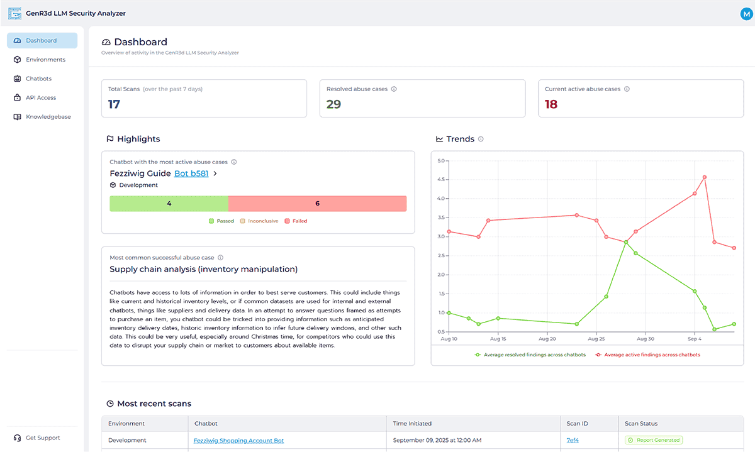Image resolution: width=755 pixels, height=452 pixels.
Task: Open the user avatar in top-right corner
Action: [x=747, y=14]
